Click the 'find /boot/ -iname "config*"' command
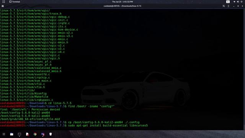Screen dimensions: 245x138 point(91,107)
